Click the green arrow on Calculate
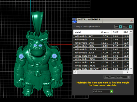 [x=112, y=91]
